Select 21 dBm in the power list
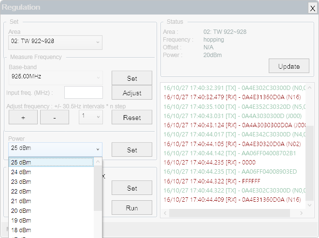This screenshot has width=319, height=238. click(51, 201)
